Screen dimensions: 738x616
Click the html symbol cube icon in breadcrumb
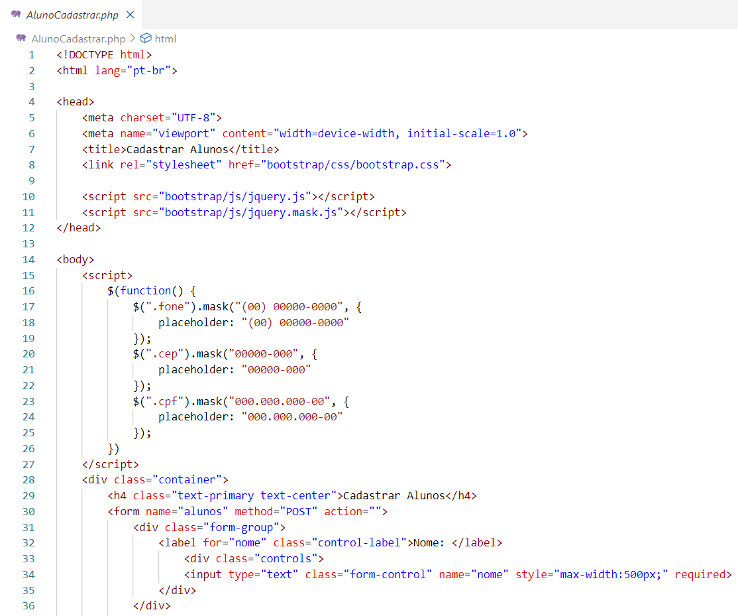(145, 38)
